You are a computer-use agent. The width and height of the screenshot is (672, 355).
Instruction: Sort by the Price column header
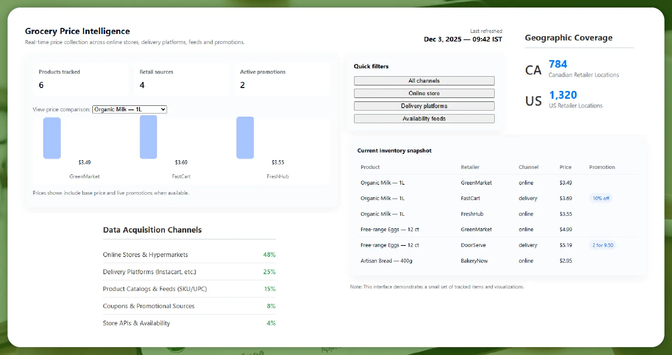(x=565, y=167)
